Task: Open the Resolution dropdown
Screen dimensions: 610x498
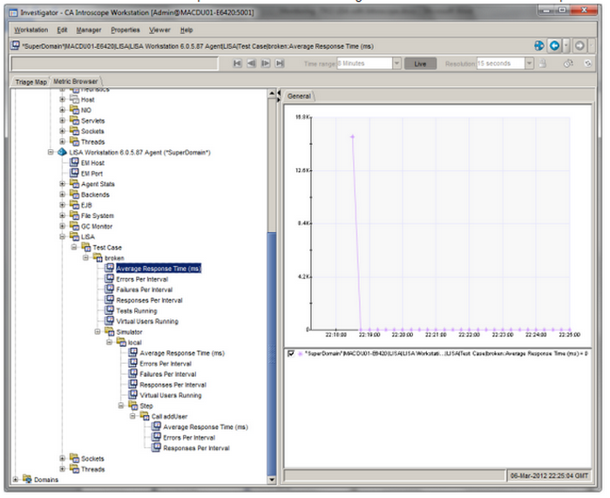Action: pyautogui.click(x=528, y=64)
